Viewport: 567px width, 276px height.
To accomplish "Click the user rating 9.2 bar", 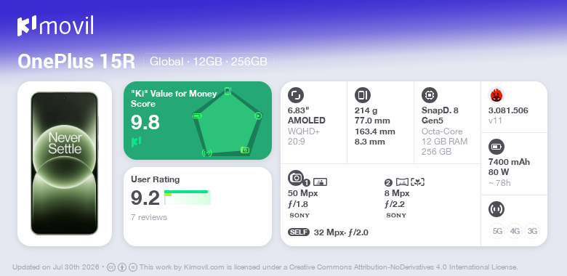I will tap(188, 198).
